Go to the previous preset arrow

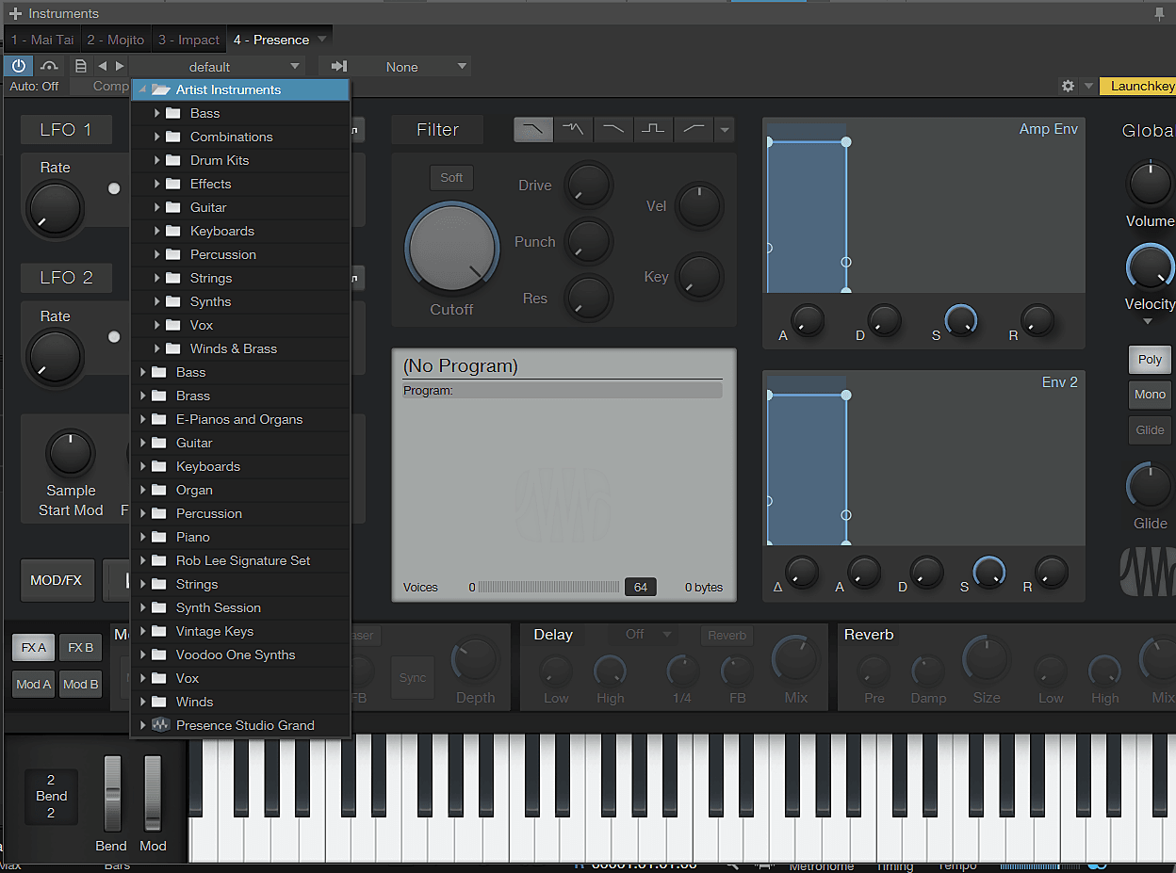(102, 66)
